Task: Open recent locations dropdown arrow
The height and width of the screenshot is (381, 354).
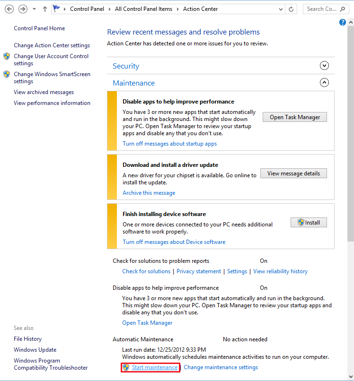Action: pos(34,9)
